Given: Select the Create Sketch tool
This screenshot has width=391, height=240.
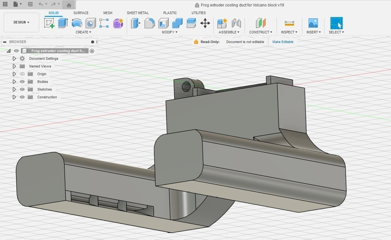Looking at the screenshot, I should tap(49, 23).
